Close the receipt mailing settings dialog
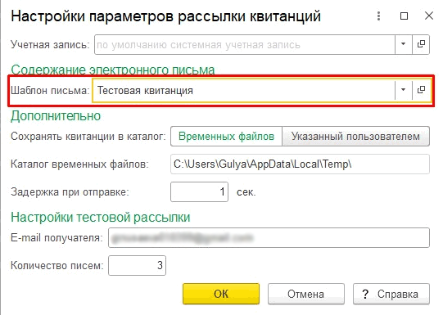Screen dimensions: 443x315 tap(429, 16)
